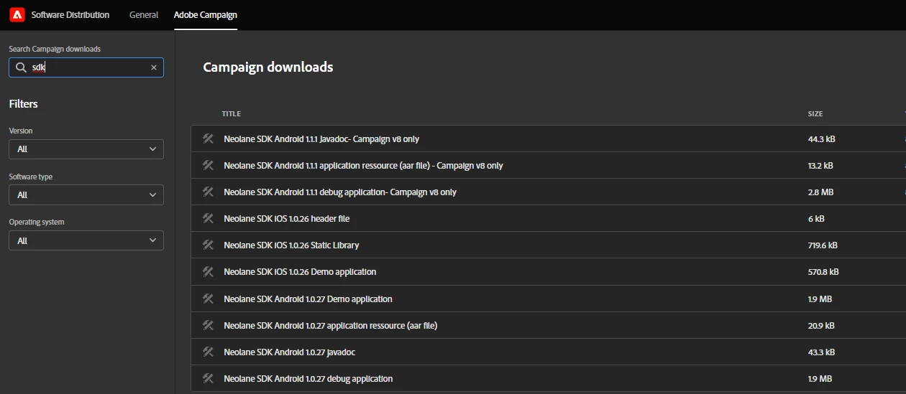The height and width of the screenshot is (394, 906).
Task: Click the 43.3 kB size value
Action: [x=821, y=352]
